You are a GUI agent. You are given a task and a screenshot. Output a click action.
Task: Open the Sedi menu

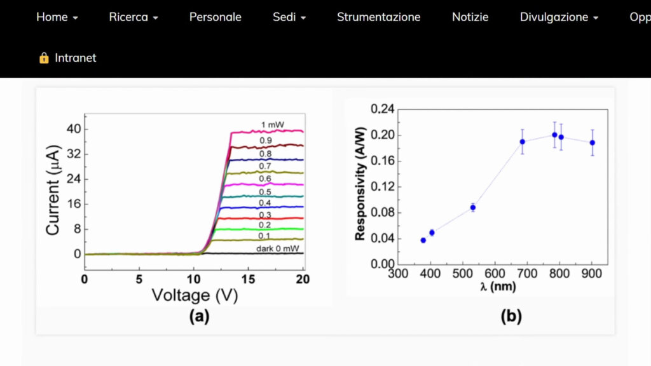(284, 17)
